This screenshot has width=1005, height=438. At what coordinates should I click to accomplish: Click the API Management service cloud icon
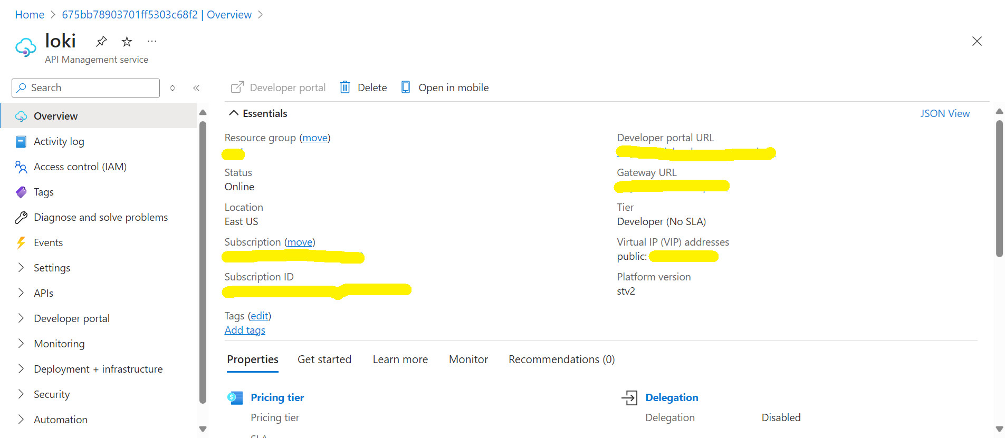[25, 47]
